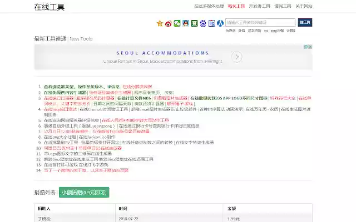Image resolution: width=356 pixels, height=222 pixels.
Task: Open the 程序员老黄历、求签 link
Action: point(154,93)
